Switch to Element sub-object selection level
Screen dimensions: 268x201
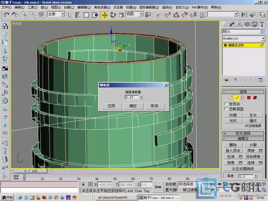pyautogui.click(x=255, y=98)
